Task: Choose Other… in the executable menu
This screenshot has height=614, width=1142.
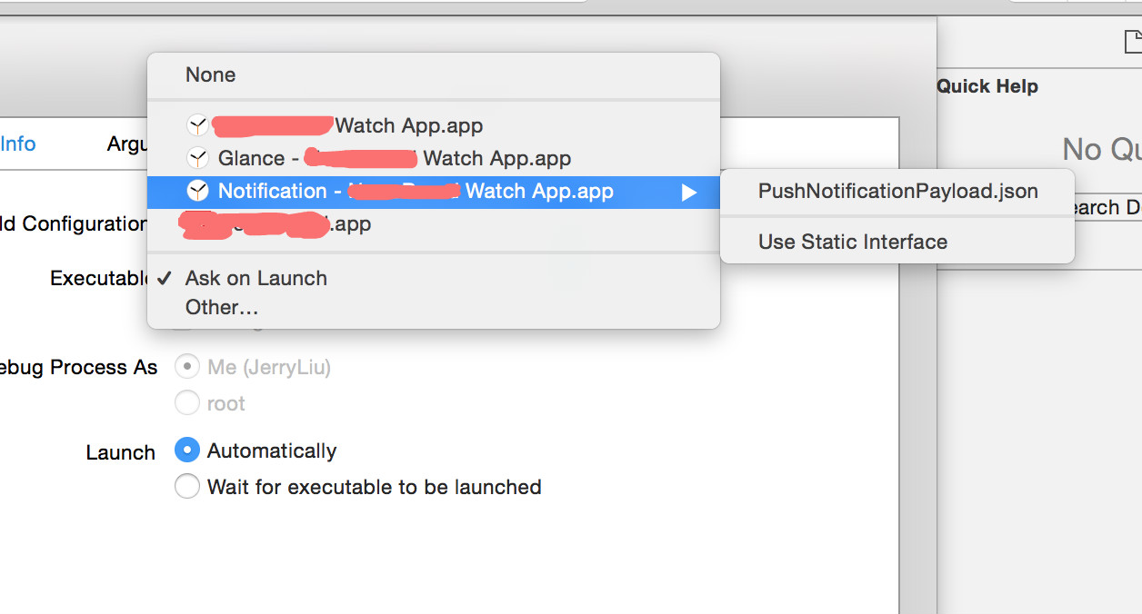Action: (222, 307)
